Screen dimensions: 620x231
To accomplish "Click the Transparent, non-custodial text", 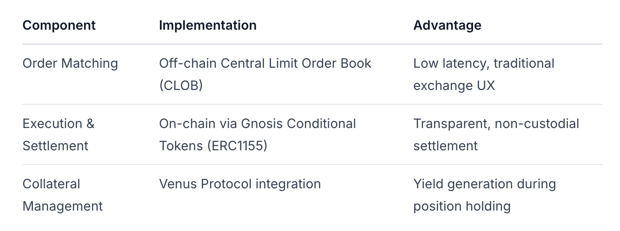I will (x=496, y=124).
